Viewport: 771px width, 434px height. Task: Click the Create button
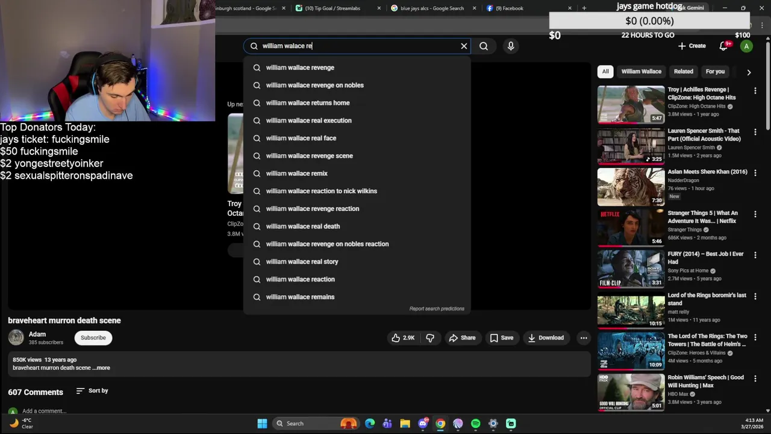coord(691,46)
